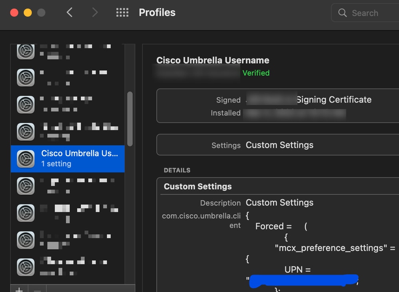Go back with the left chevron
Screen dimensions: 399x292
70,13
